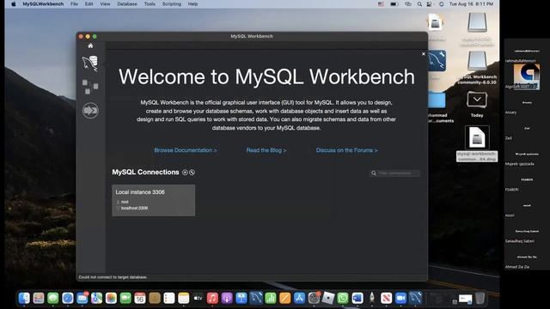Open the input source flag in menu bar

pos(381,4)
